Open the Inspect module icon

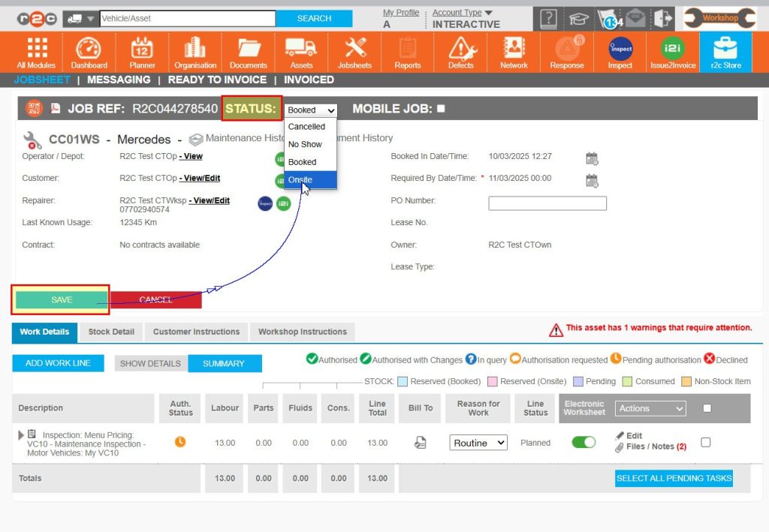tap(620, 51)
